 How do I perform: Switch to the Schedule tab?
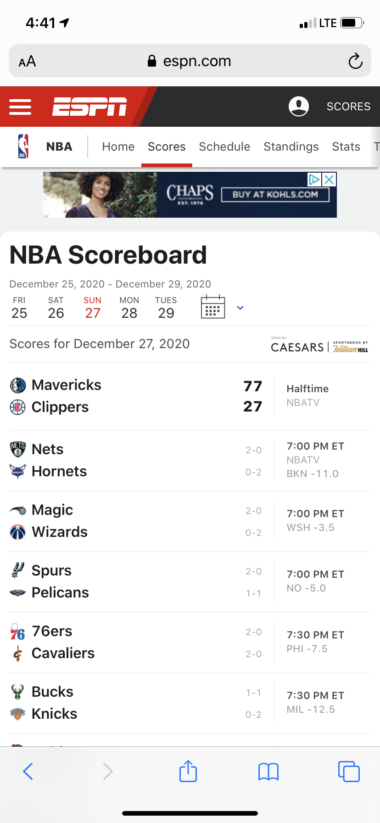point(224,147)
